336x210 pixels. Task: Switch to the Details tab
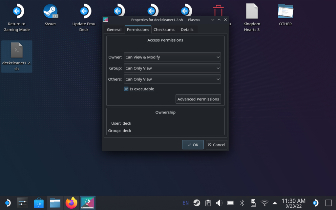pyautogui.click(x=187, y=30)
